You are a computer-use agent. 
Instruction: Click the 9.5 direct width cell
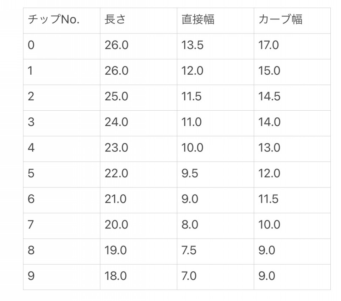coord(216,174)
